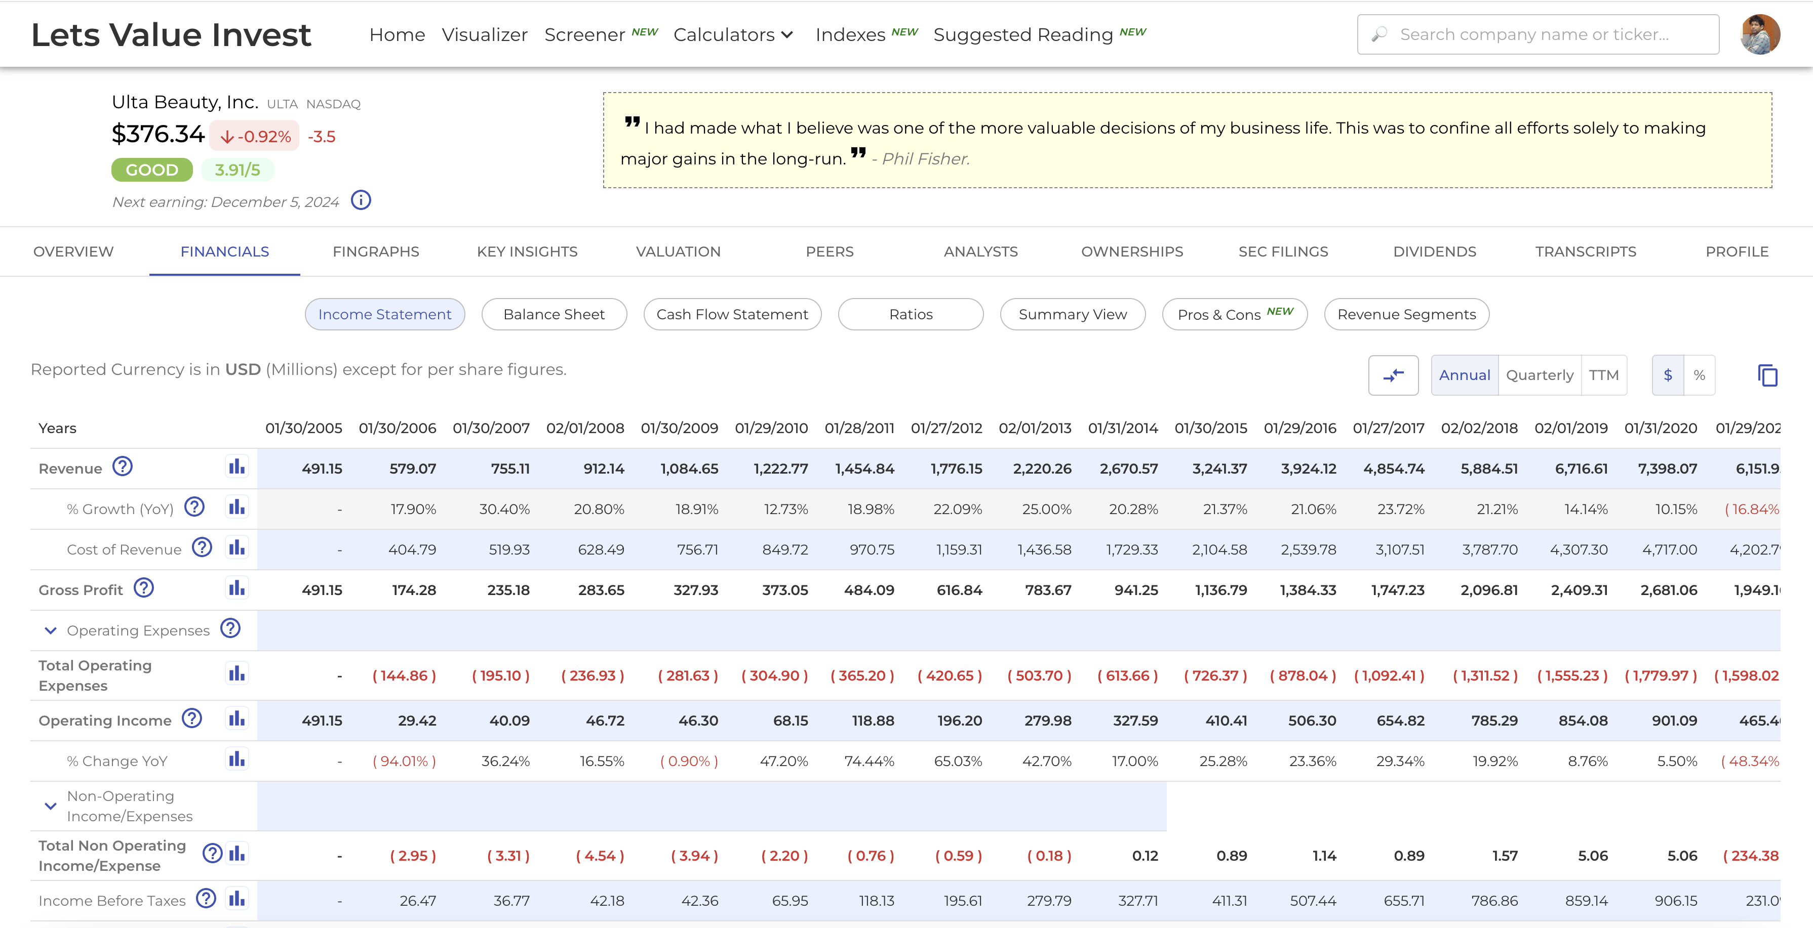Go to Indexes page
This screenshot has height=928, width=1813.
tap(850, 34)
